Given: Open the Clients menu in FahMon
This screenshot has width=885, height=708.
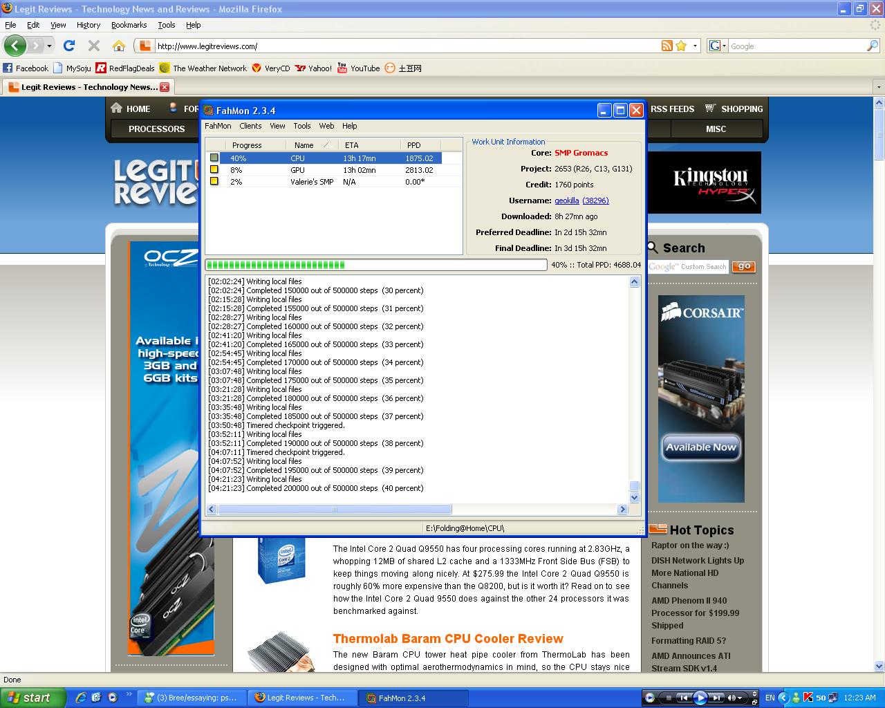Looking at the screenshot, I should coord(250,126).
